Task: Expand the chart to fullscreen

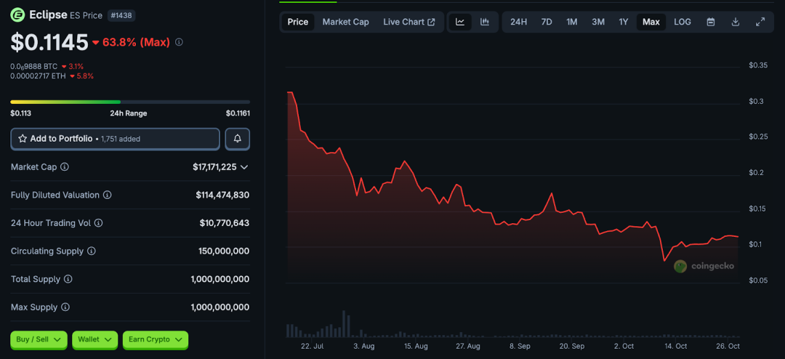Action: [x=760, y=22]
